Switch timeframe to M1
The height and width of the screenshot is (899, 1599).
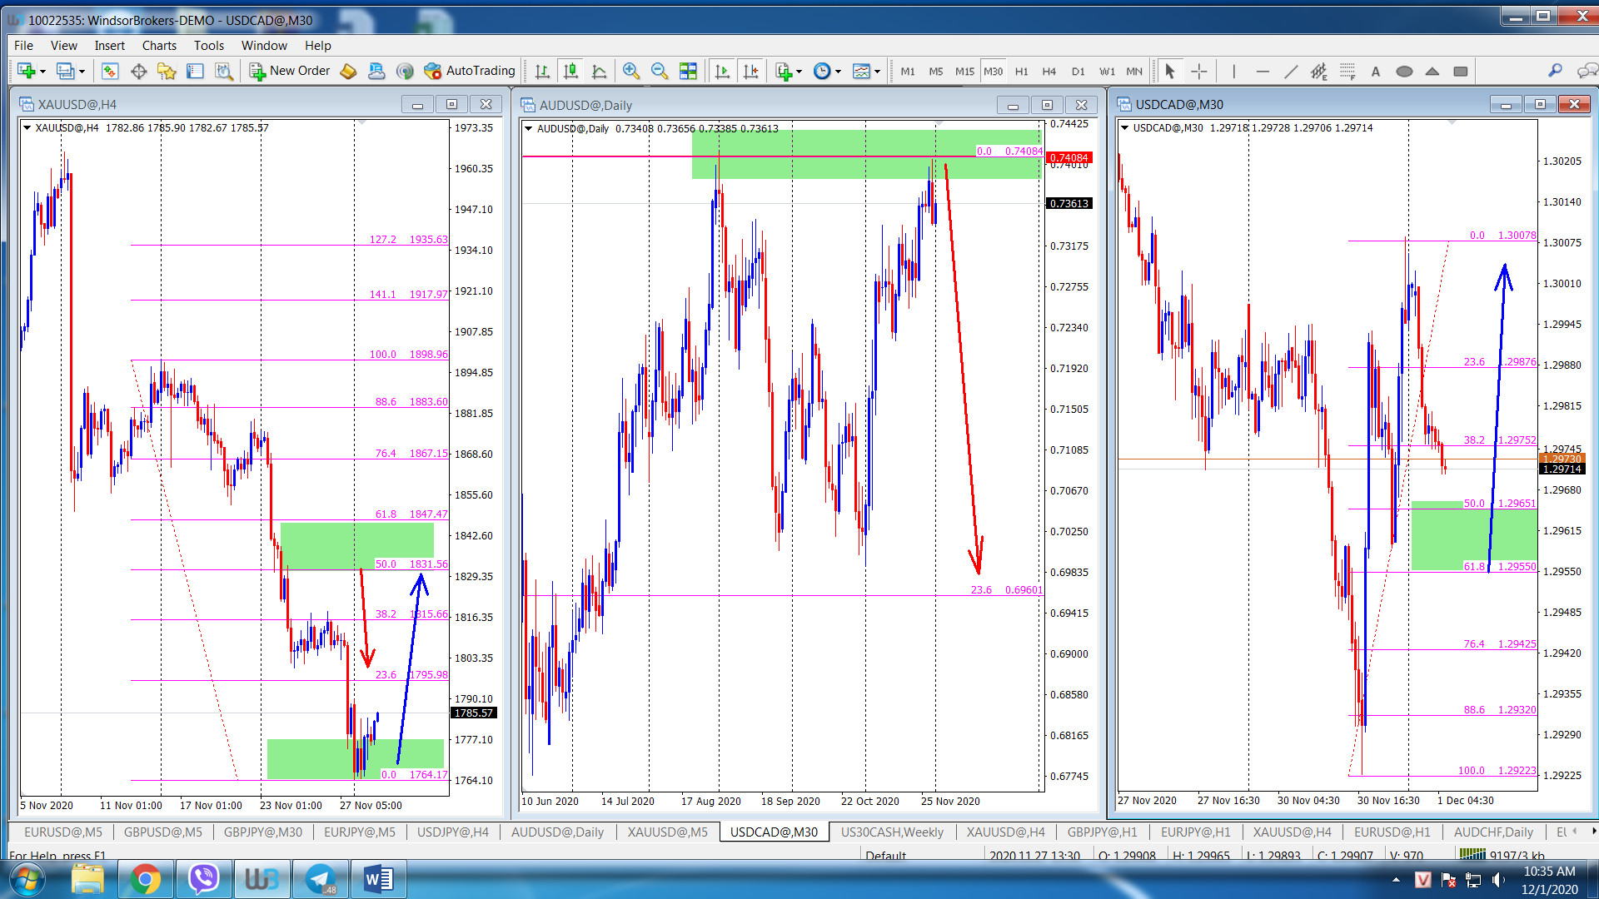click(x=908, y=72)
